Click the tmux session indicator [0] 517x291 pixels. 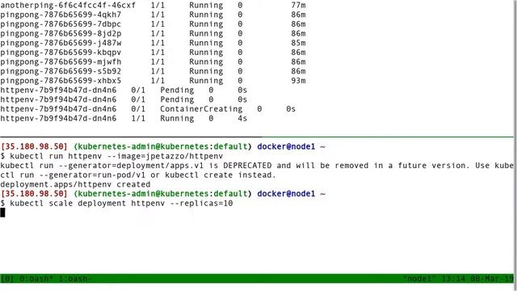tap(7, 279)
